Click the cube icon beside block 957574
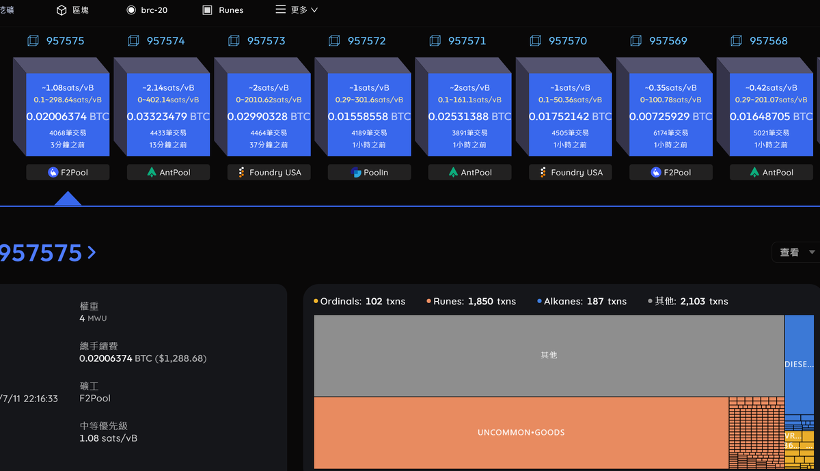 coord(134,41)
